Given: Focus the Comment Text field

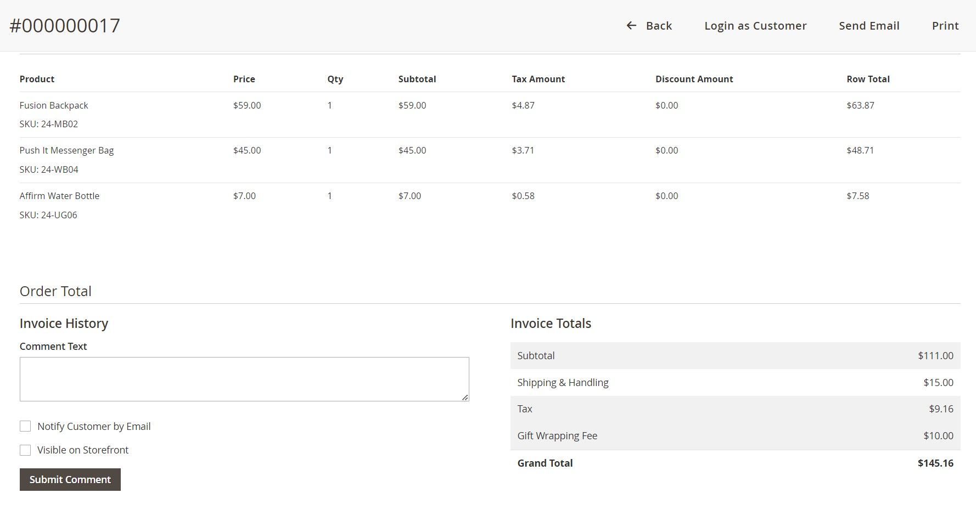Looking at the screenshot, I should pyautogui.click(x=244, y=379).
